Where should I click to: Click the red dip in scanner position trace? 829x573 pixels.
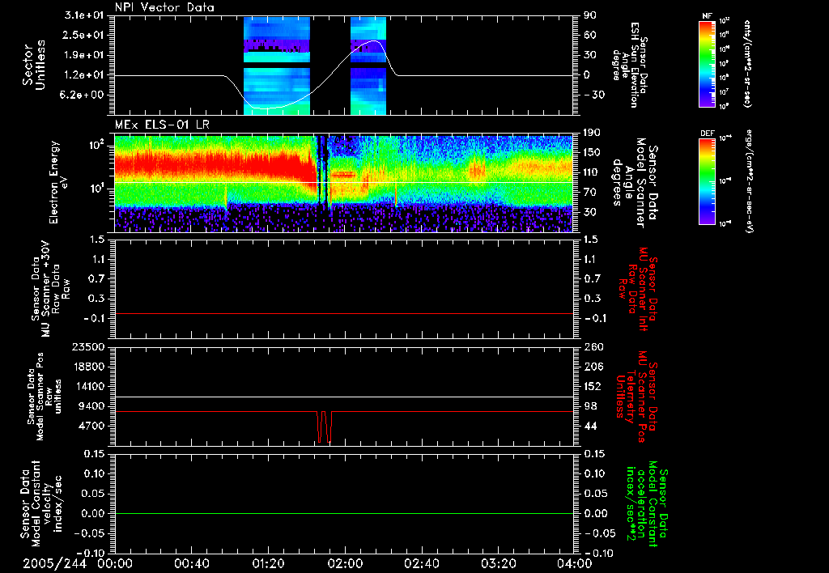[x=324, y=426]
